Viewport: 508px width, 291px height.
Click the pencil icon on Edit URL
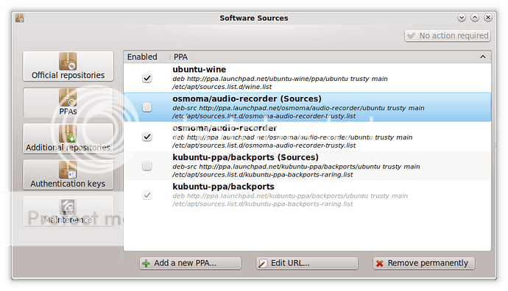[263, 264]
